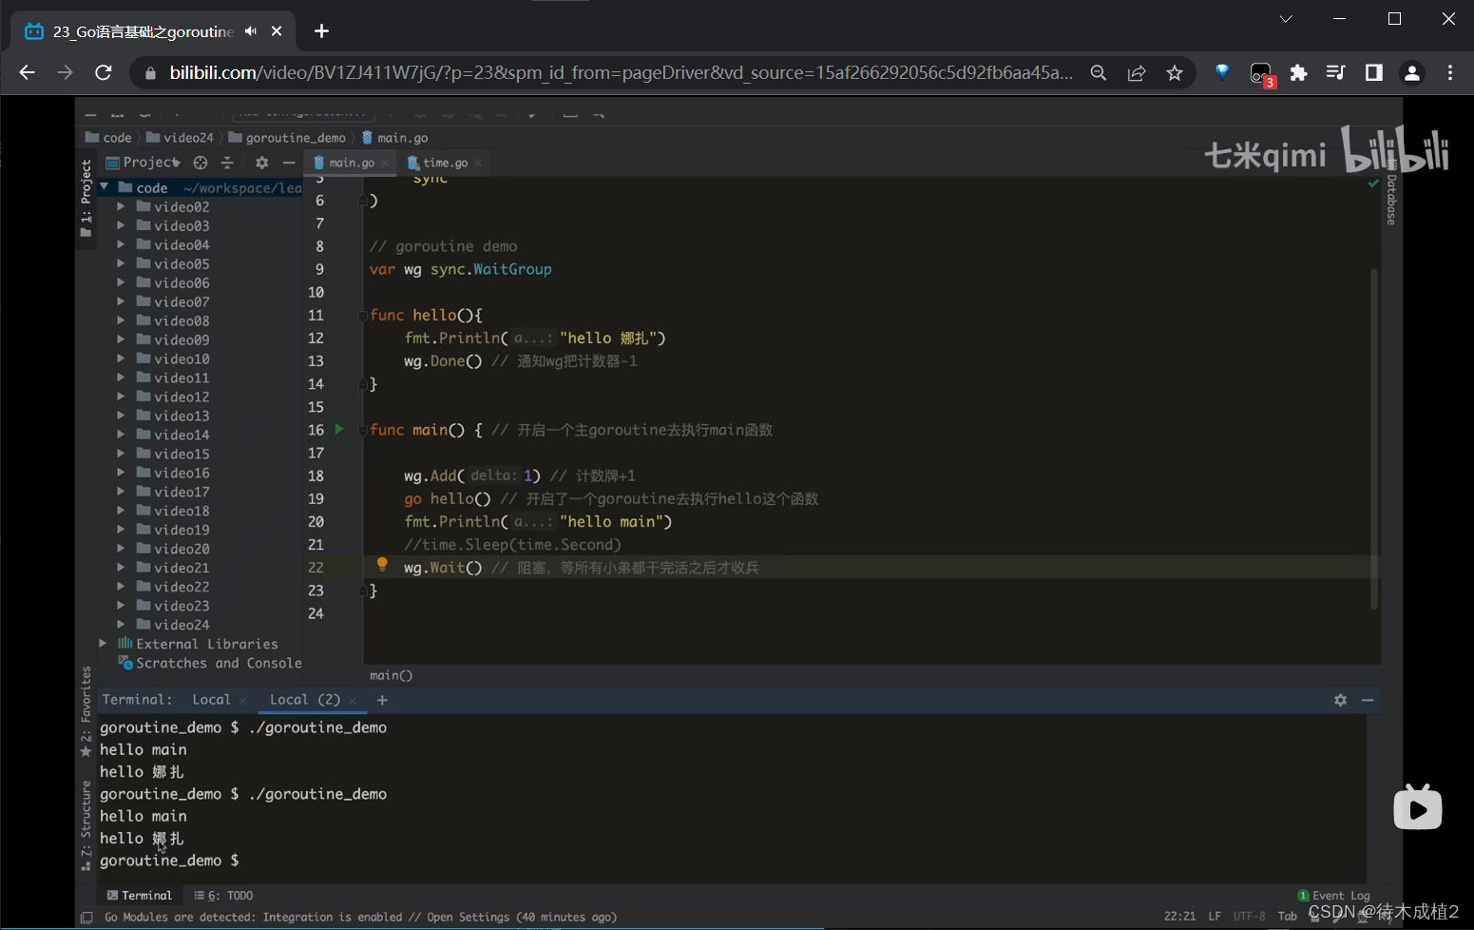Click the lightbulb intention icon at line 22
The height and width of the screenshot is (930, 1474).
(382, 564)
